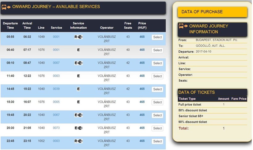Select the 11:40 departure service
The image size is (253, 150).
157,76
